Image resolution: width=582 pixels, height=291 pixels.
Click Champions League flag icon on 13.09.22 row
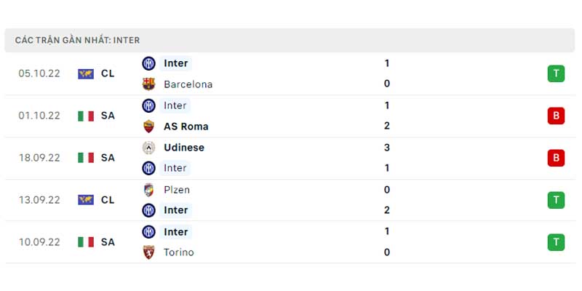pos(86,200)
